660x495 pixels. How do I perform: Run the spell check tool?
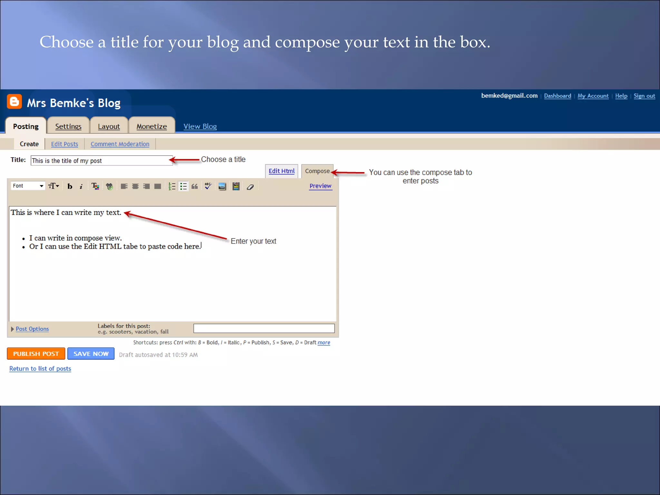click(x=208, y=186)
